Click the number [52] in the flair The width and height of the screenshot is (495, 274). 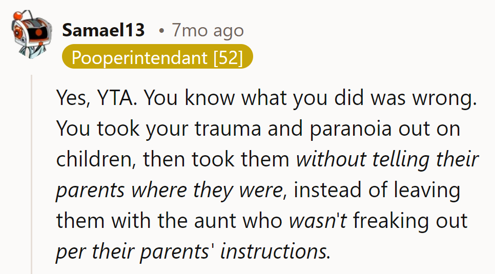coord(228,58)
